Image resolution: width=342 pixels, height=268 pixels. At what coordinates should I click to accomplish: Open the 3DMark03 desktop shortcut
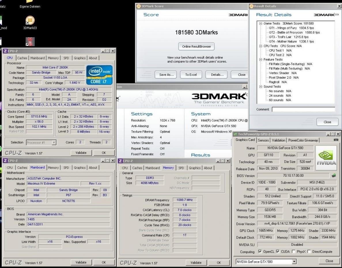pyautogui.click(x=30, y=21)
